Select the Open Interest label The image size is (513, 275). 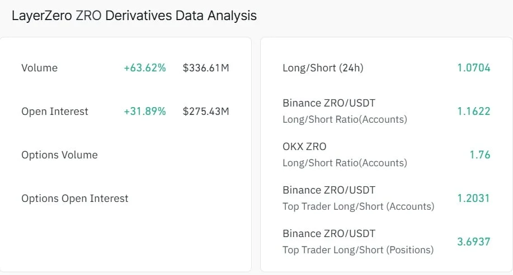55,112
